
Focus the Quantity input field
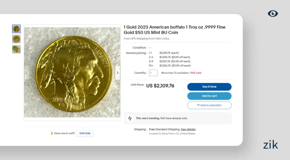click(x=153, y=73)
